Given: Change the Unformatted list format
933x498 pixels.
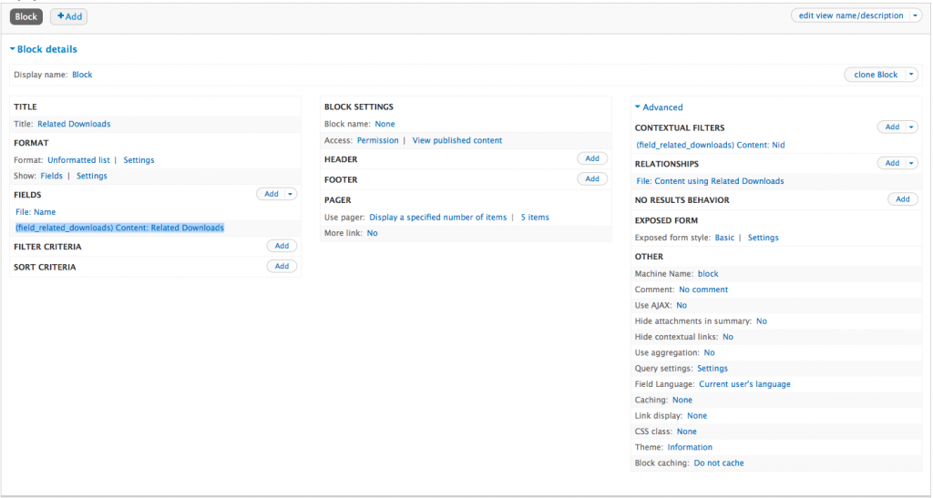Looking at the screenshot, I should point(78,160).
